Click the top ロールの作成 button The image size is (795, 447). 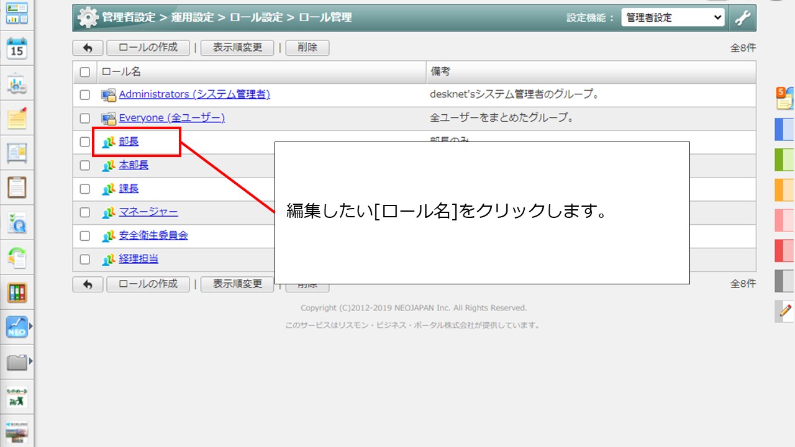[x=148, y=48]
